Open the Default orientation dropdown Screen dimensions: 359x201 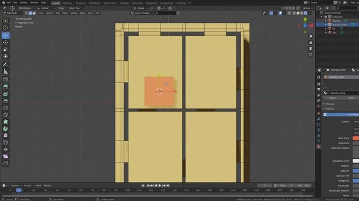pyautogui.click(x=47, y=8)
